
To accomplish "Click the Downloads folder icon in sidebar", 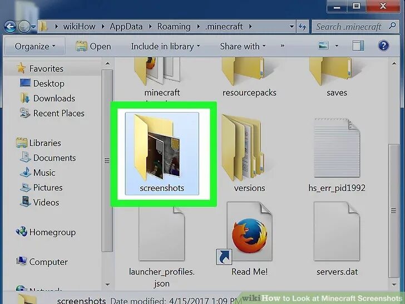I will [25, 98].
